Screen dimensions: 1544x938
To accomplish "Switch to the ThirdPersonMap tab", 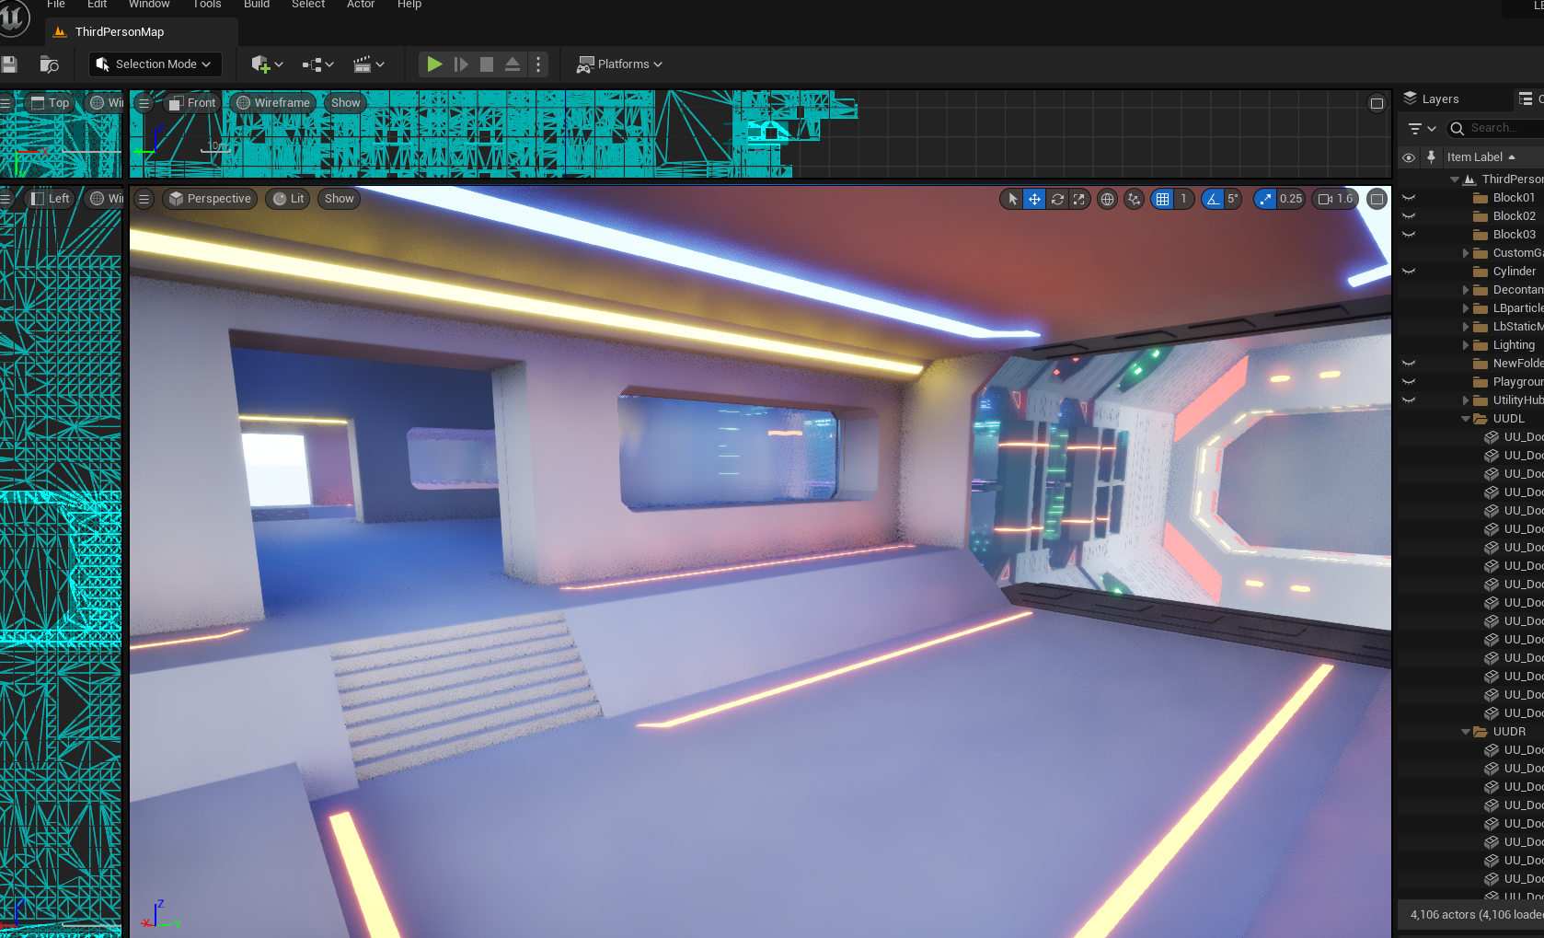I will [120, 31].
